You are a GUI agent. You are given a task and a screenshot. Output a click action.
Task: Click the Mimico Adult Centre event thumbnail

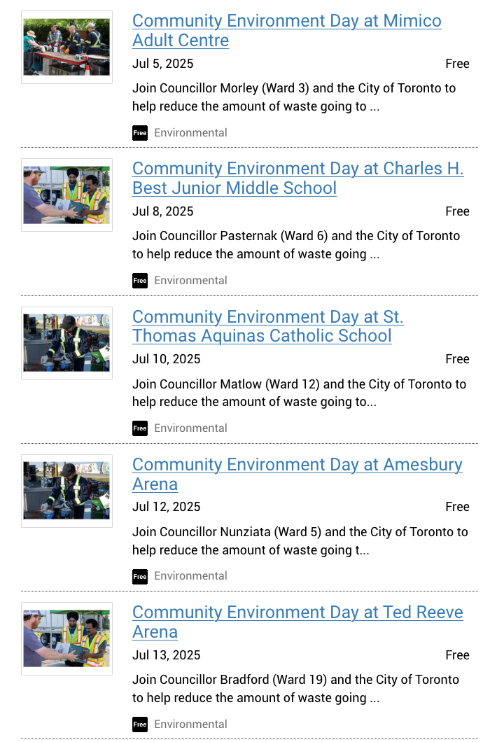(x=66, y=48)
